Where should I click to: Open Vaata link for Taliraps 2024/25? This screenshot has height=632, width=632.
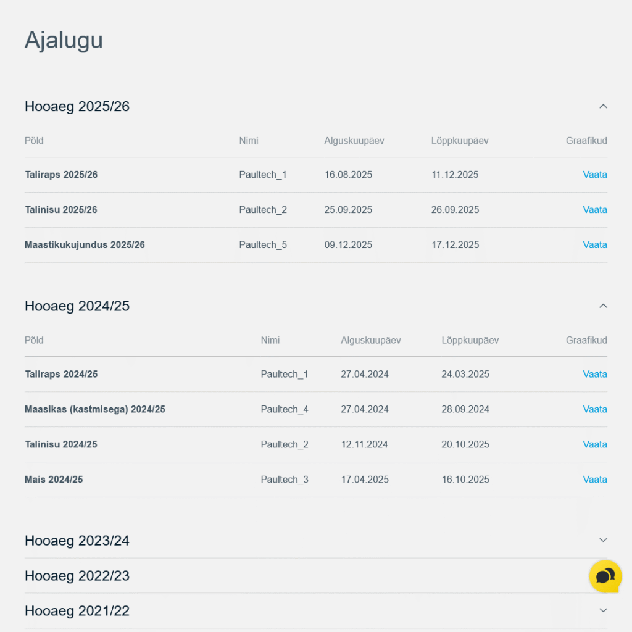click(594, 374)
